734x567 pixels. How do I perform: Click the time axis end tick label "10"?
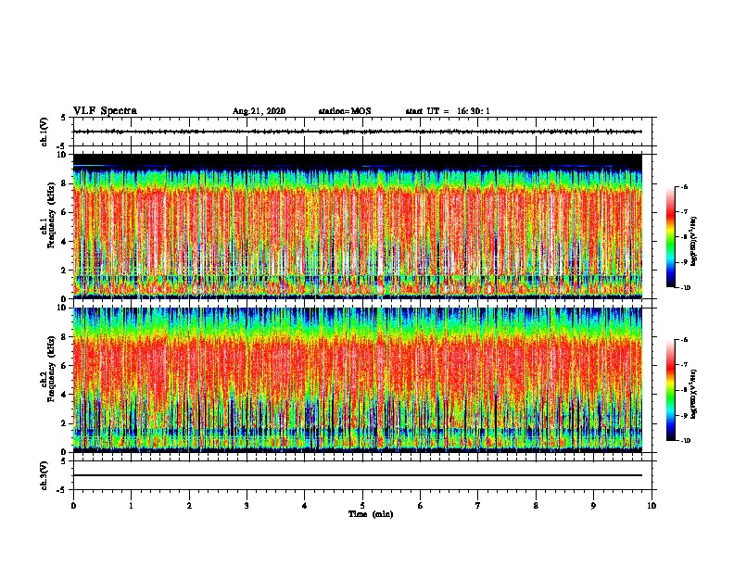pos(652,506)
